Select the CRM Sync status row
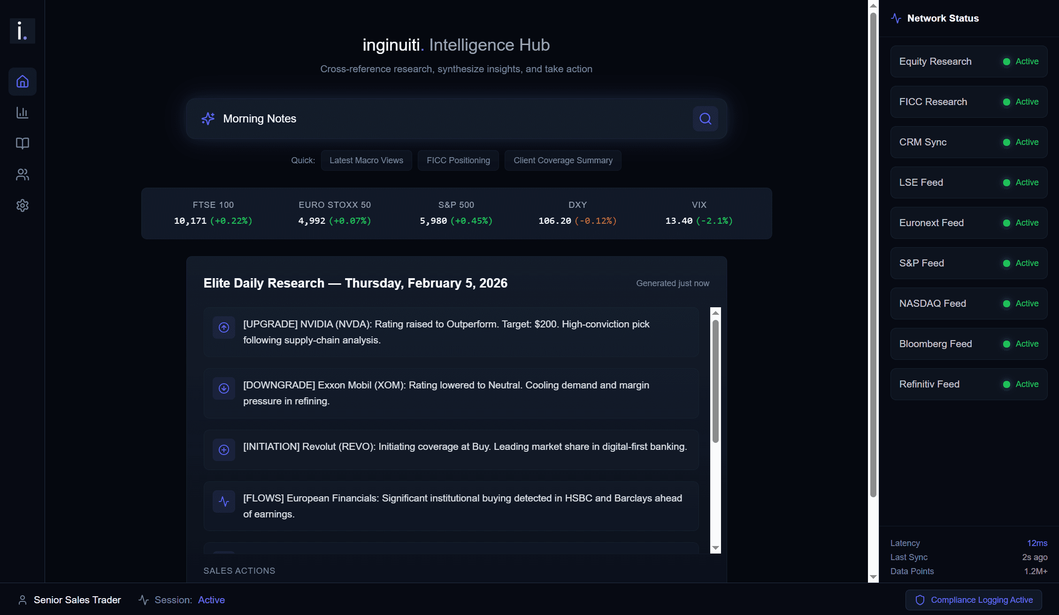The image size is (1059, 615). point(968,142)
